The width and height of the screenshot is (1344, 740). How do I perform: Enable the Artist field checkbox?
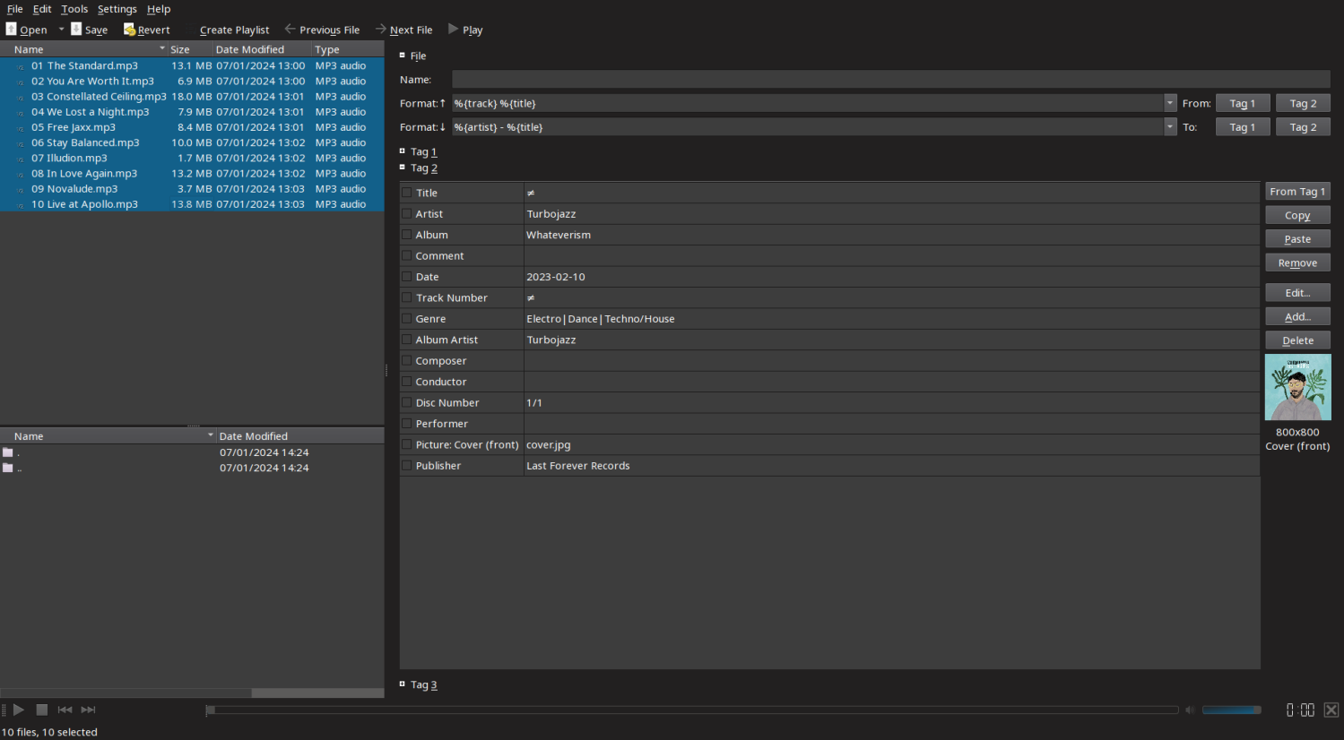pyautogui.click(x=407, y=213)
